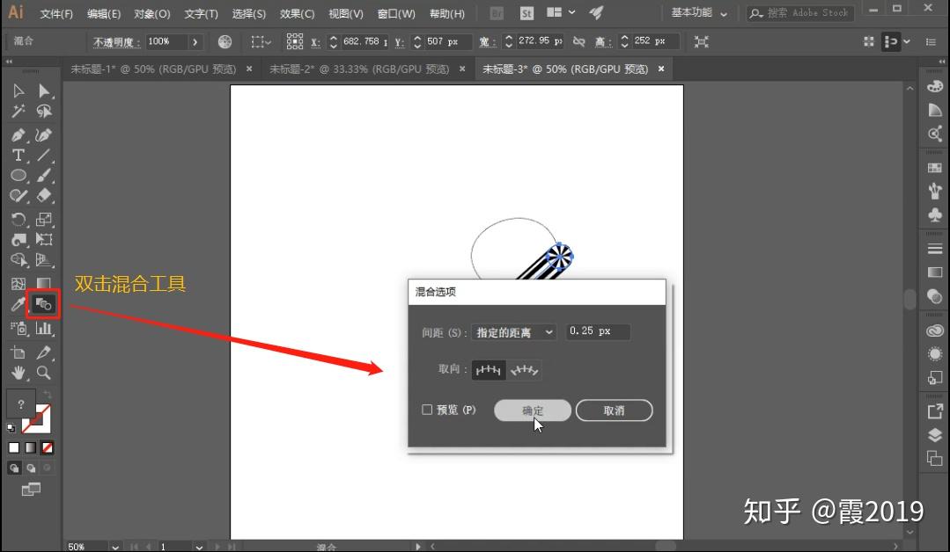Click the 确定 button in Blend Options
The height and width of the screenshot is (552, 950).
pos(533,410)
